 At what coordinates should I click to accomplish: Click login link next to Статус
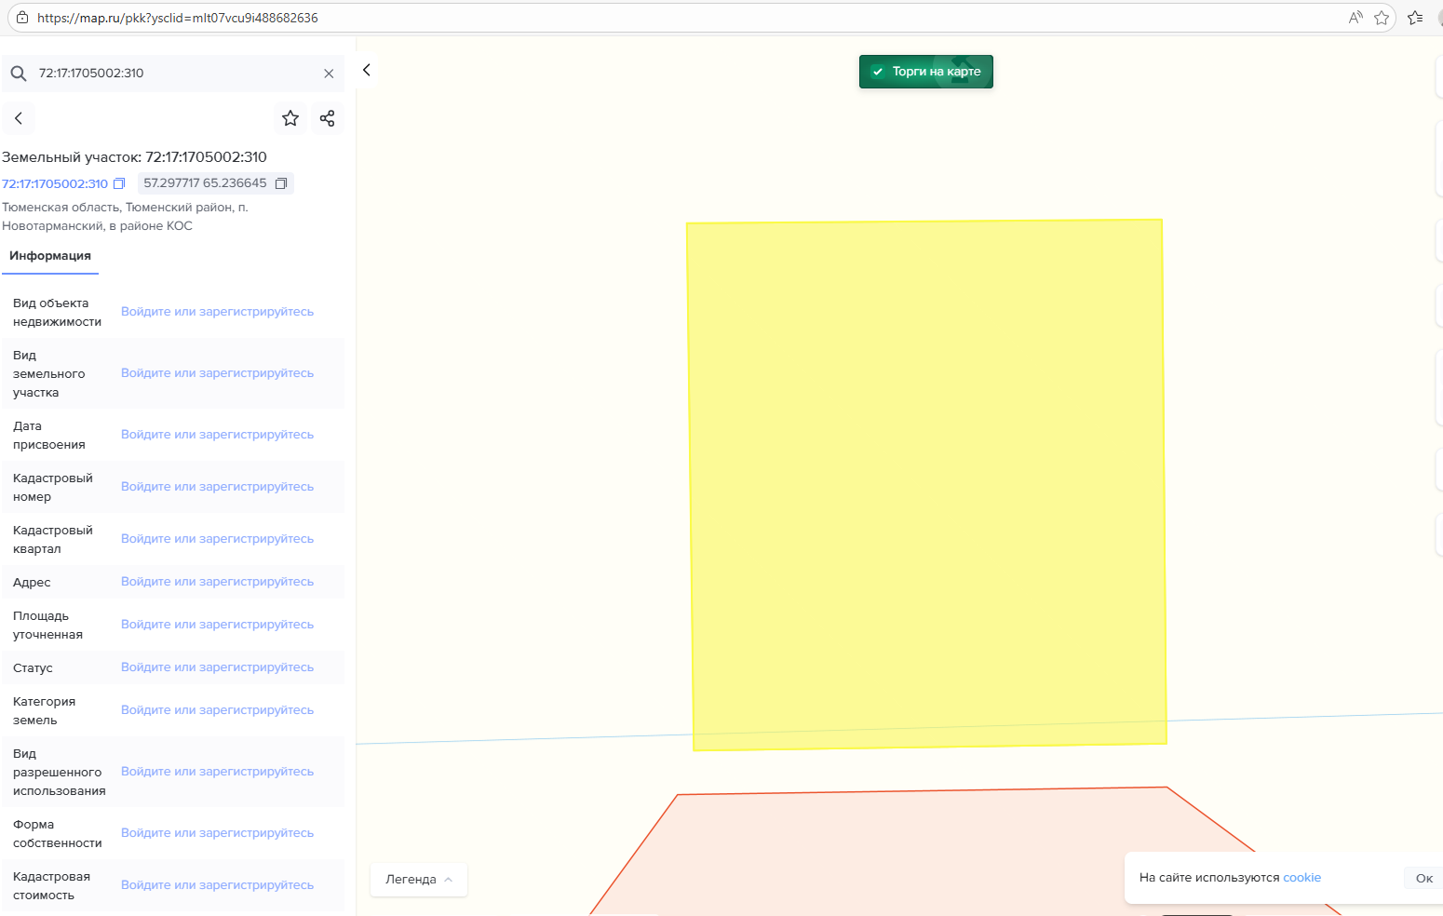click(x=217, y=667)
